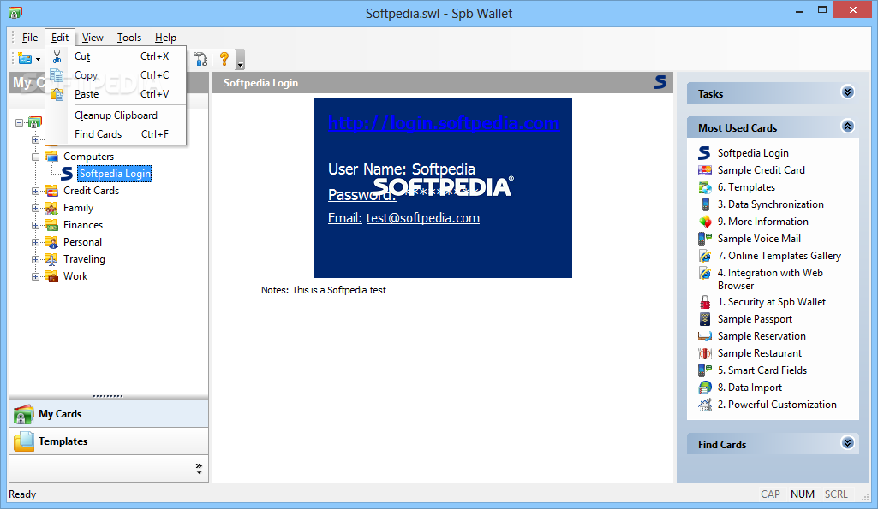This screenshot has height=509, width=878.
Task: Open the toolbar overflow options arrow
Action: coord(240,60)
